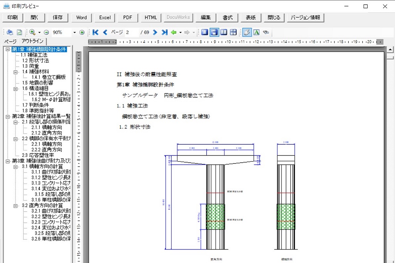The height and width of the screenshot is (263, 395).
Task: Select outline item 1.3 荷重
Action: point(30,66)
